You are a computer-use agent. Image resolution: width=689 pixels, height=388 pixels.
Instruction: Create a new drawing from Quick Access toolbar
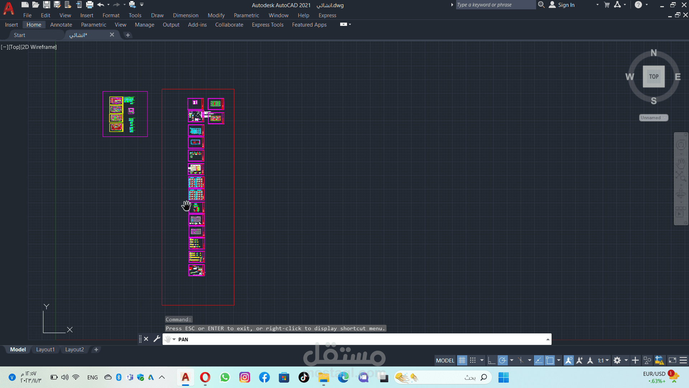[x=25, y=5]
